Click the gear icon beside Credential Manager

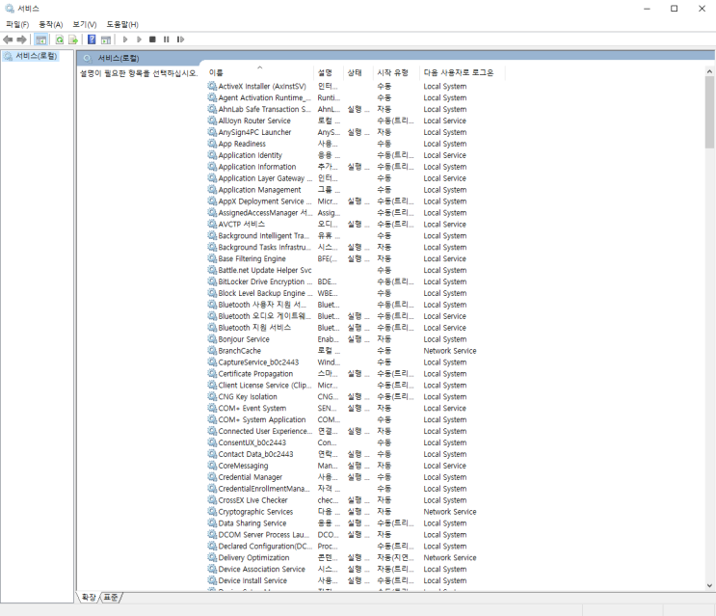coord(212,477)
